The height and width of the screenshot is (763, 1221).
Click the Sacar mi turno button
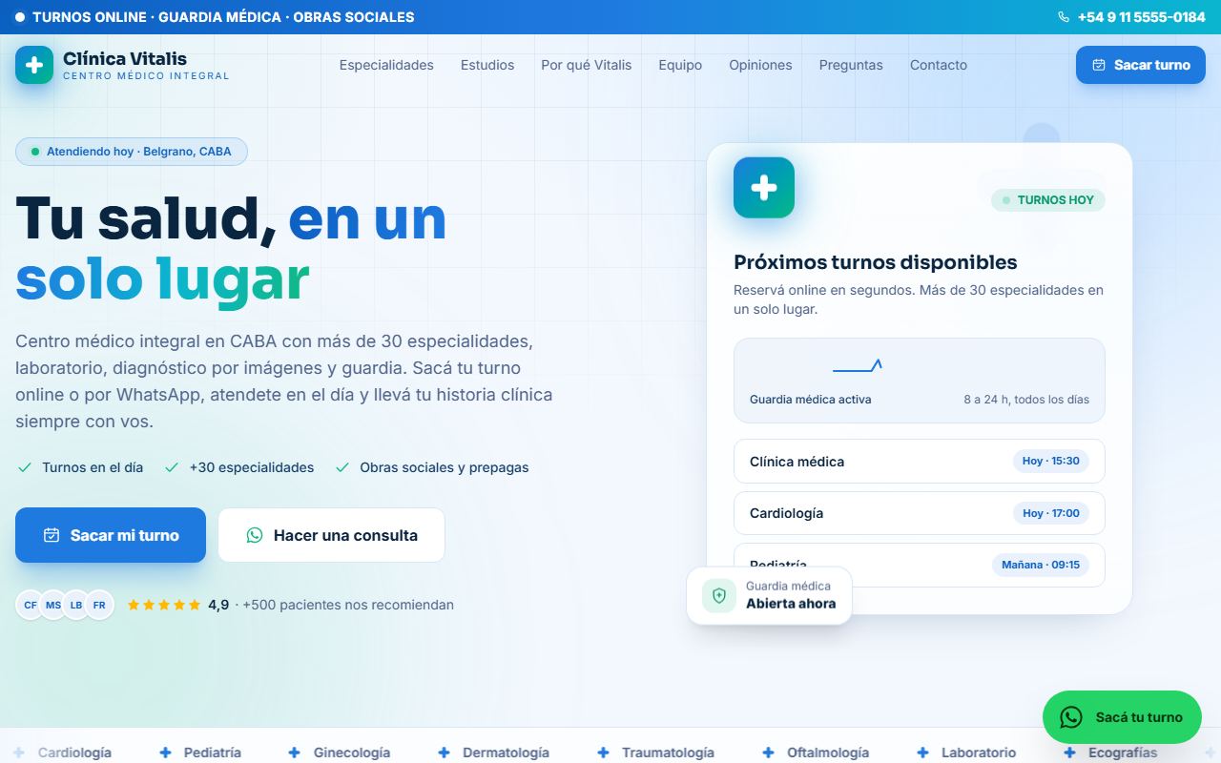[111, 535]
